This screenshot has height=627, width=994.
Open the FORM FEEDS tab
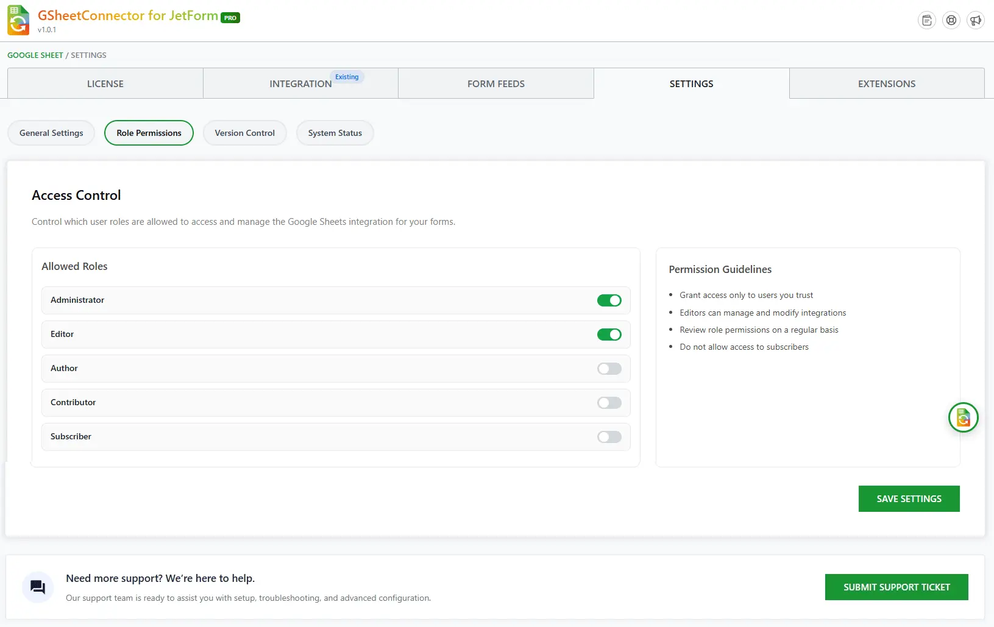pos(495,83)
